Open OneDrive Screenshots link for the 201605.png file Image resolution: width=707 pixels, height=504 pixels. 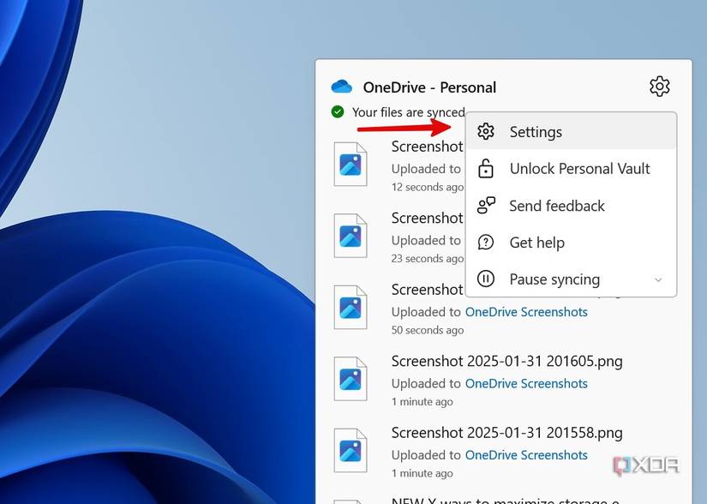point(526,384)
